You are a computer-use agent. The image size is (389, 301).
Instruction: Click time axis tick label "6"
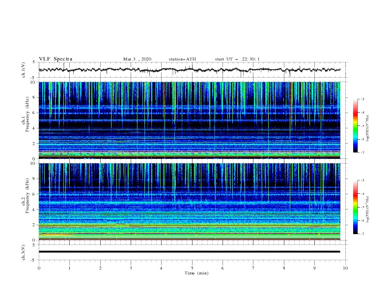pyautogui.click(x=222, y=268)
